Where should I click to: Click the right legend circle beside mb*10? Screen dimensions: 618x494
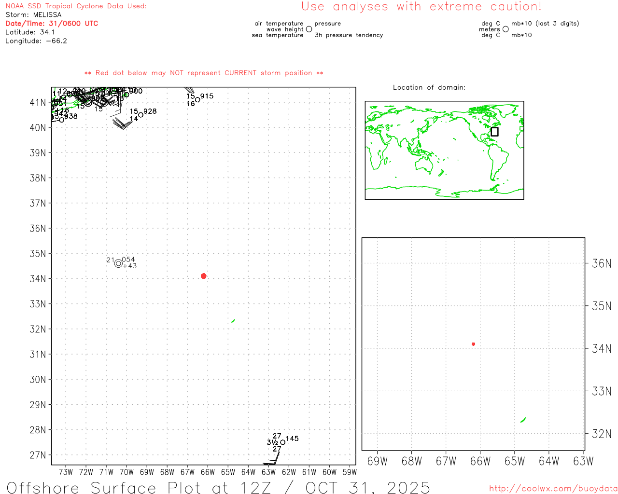pyautogui.click(x=506, y=29)
